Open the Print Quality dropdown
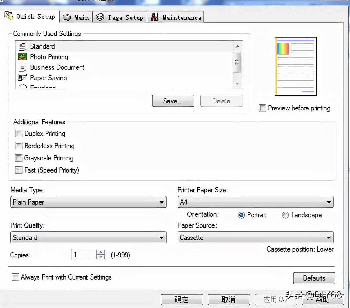The width and height of the screenshot is (350, 308). coord(89,237)
